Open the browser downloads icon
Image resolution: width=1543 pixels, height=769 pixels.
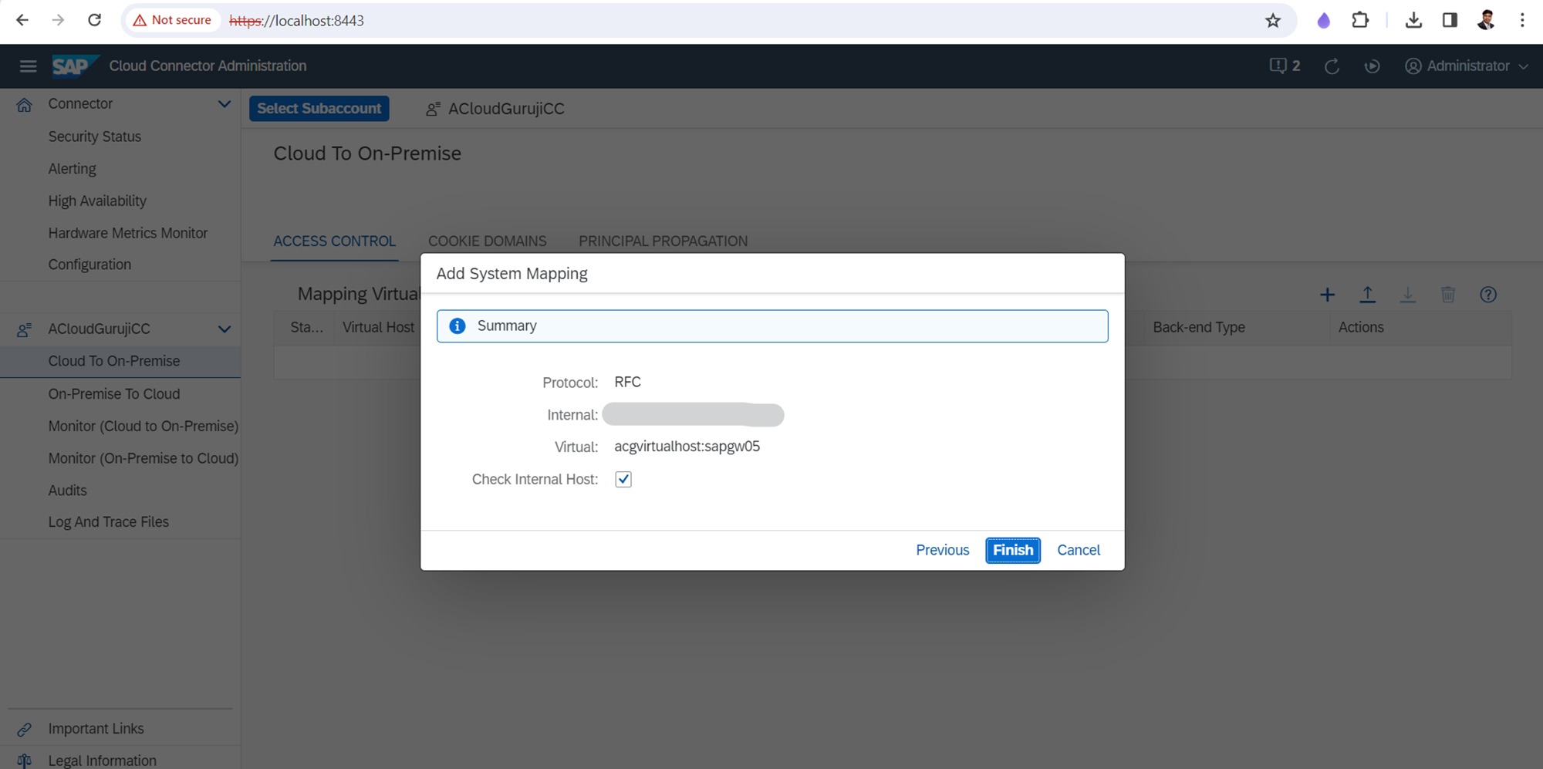tap(1413, 21)
